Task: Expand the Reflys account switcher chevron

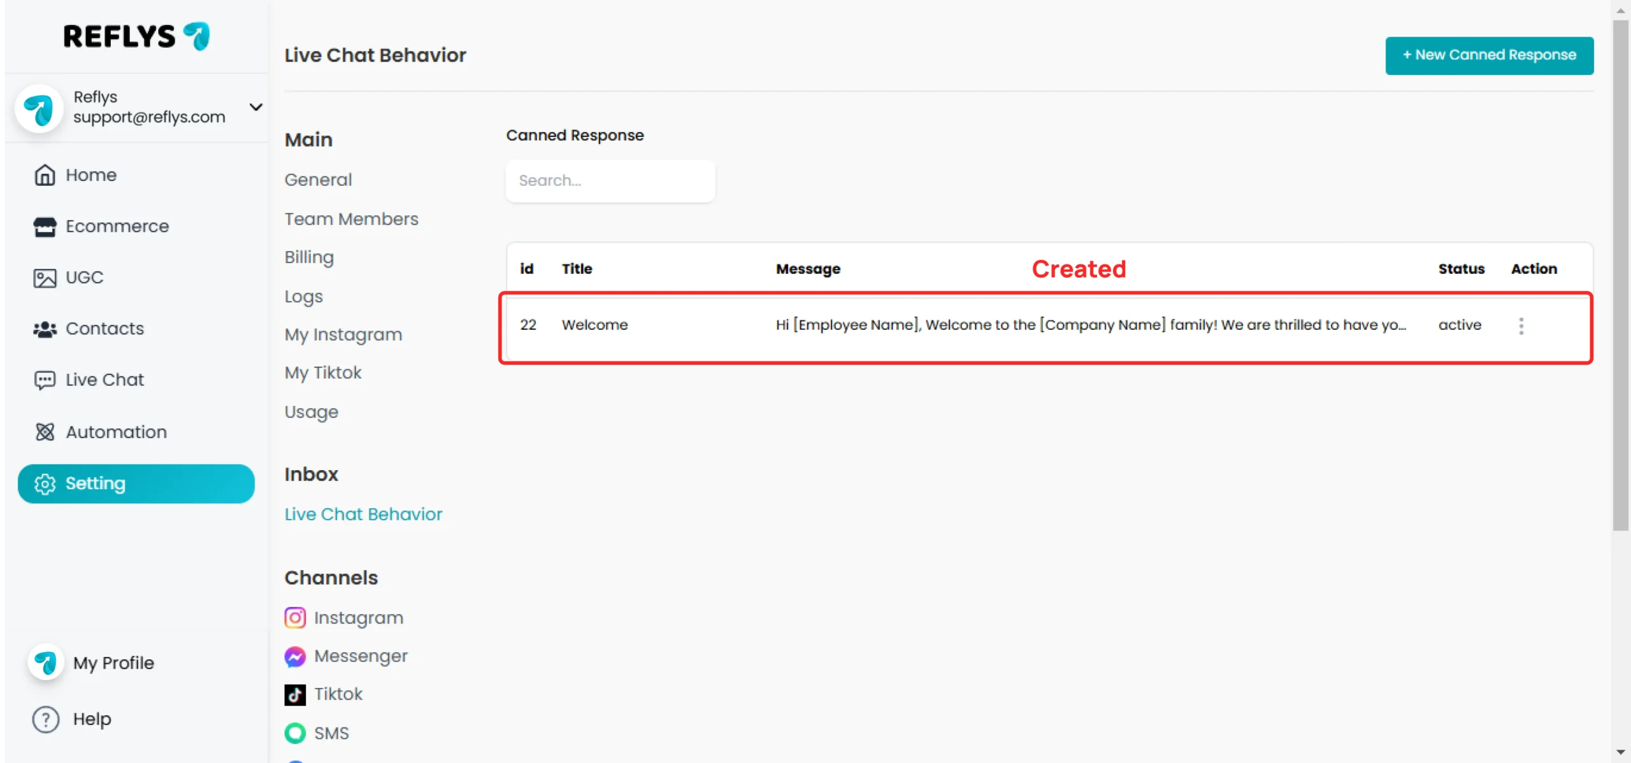Action: (x=256, y=107)
